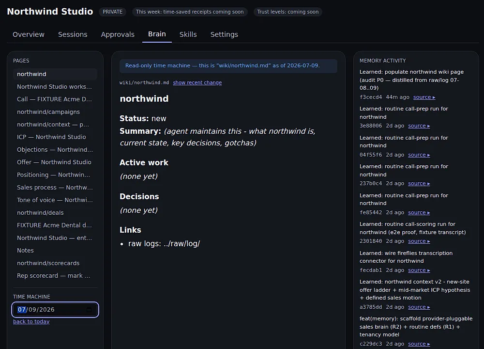
Task: Open the 'Notes' page
Action: click(x=55, y=251)
